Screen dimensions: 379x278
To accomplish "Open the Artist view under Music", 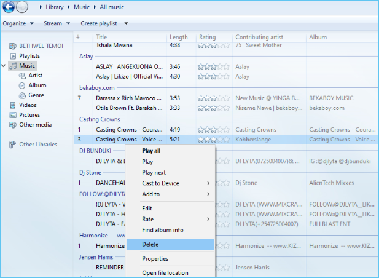I will (35, 76).
